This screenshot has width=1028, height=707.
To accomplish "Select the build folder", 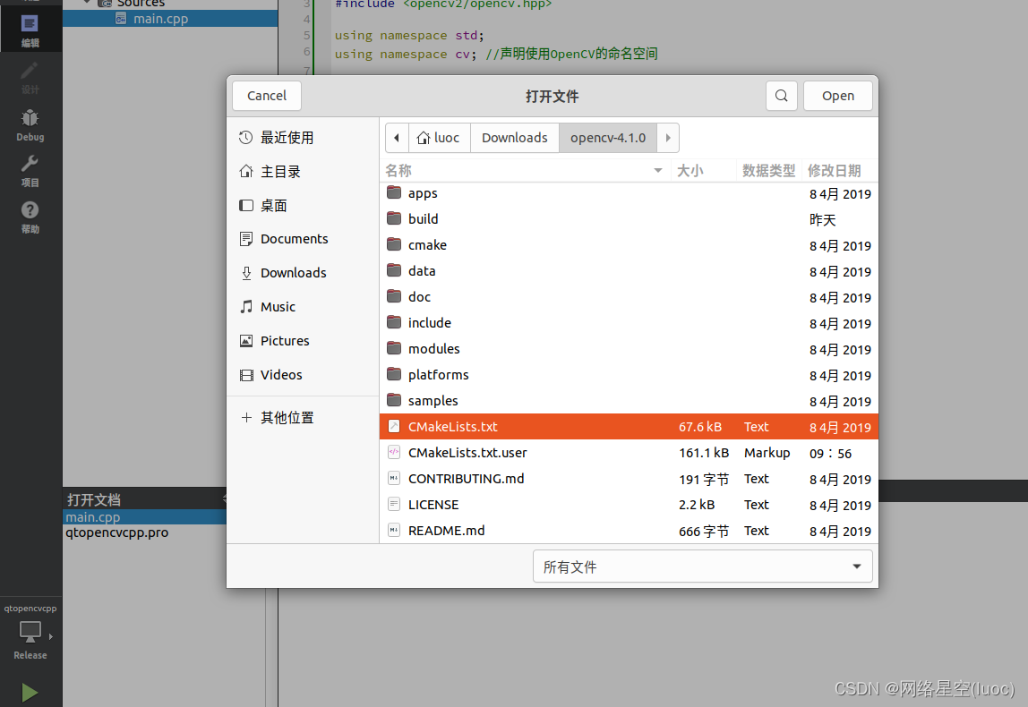I will pyautogui.click(x=629, y=219).
